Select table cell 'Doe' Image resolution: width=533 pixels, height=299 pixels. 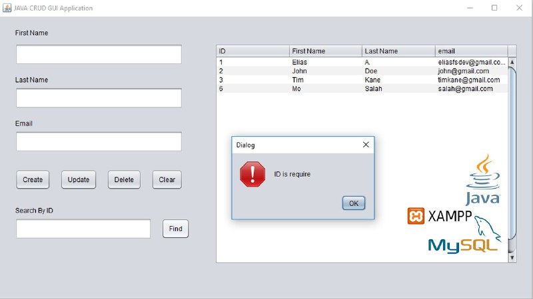(x=398, y=71)
